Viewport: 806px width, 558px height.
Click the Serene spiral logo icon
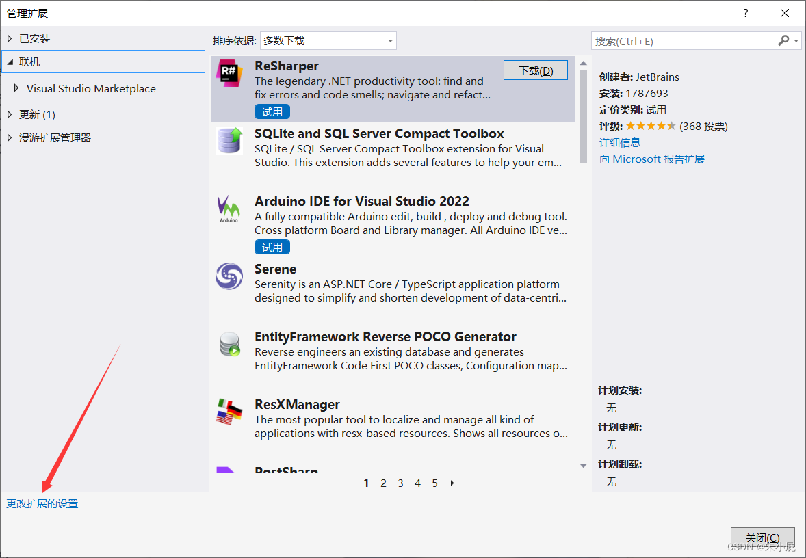(x=229, y=276)
